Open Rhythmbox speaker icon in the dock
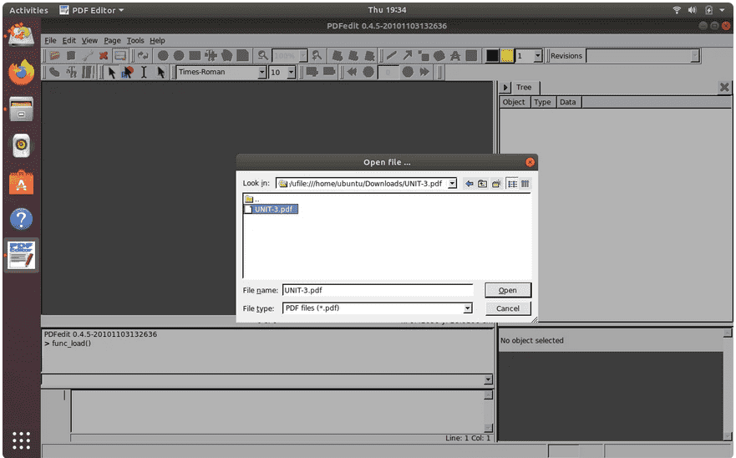Viewport: 736px width, 458px height. click(x=21, y=145)
